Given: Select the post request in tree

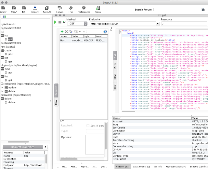Looking at the screenshot, I should tap(11, 54).
